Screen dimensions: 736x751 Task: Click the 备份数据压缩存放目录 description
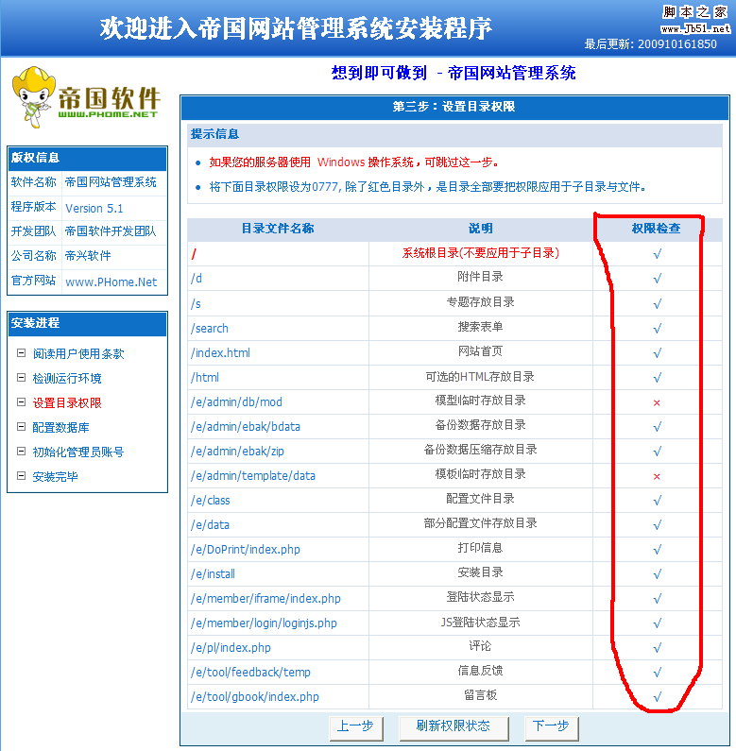click(481, 450)
